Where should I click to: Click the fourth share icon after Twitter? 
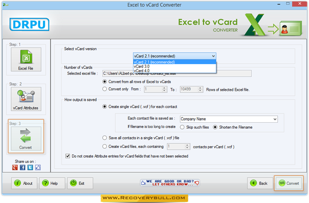point(38,168)
